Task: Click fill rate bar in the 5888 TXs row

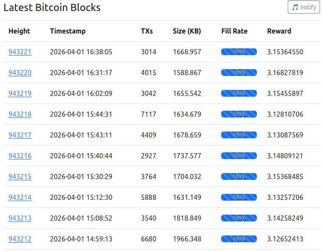Action: [x=239, y=197]
